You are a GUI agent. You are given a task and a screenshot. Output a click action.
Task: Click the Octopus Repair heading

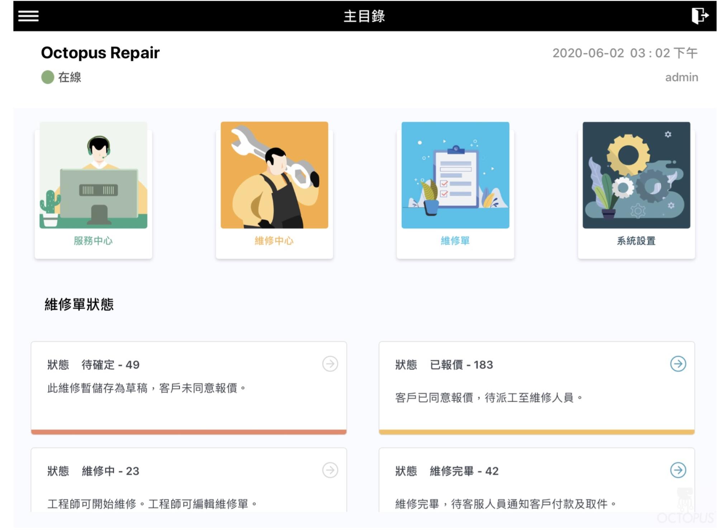tap(100, 53)
